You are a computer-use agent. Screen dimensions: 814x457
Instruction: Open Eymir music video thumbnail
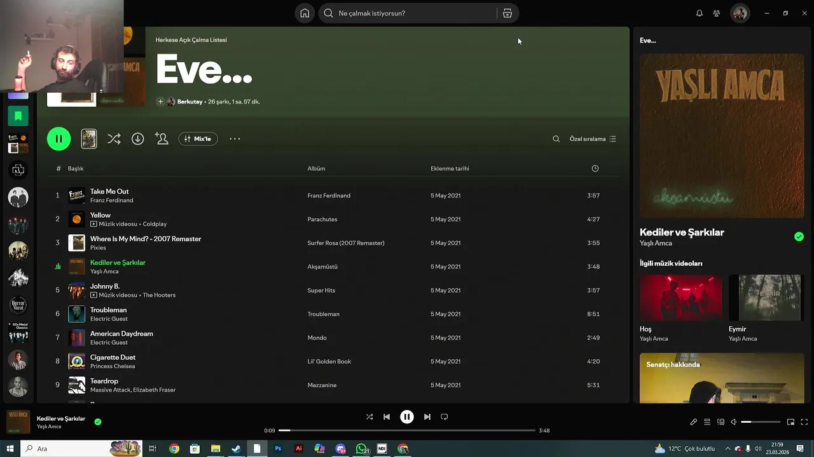click(766, 298)
